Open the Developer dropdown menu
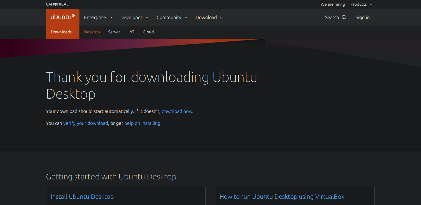 [134, 17]
